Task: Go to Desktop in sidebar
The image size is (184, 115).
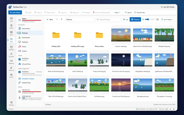Action: 30,42
